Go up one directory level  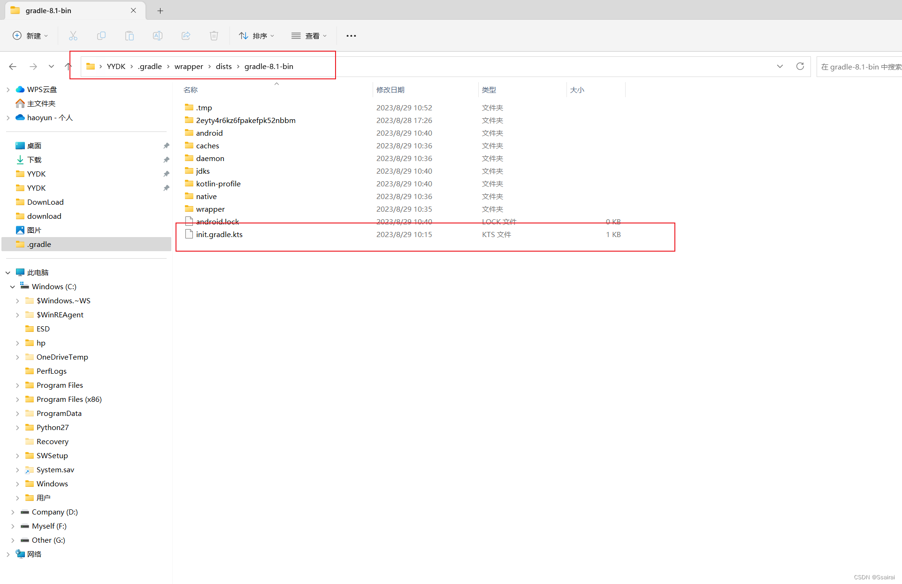(x=69, y=66)
